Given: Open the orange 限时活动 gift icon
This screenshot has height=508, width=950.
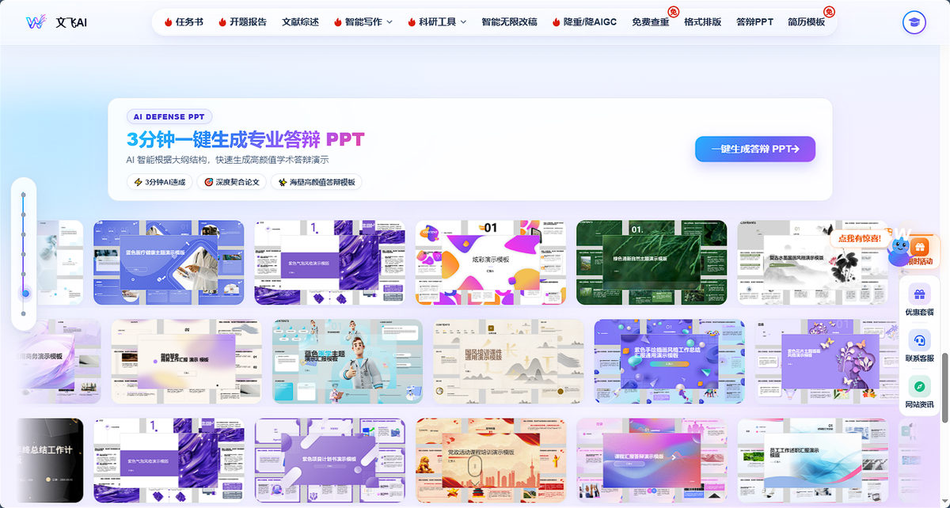Looking at the screenshot, I should [920, 246].
